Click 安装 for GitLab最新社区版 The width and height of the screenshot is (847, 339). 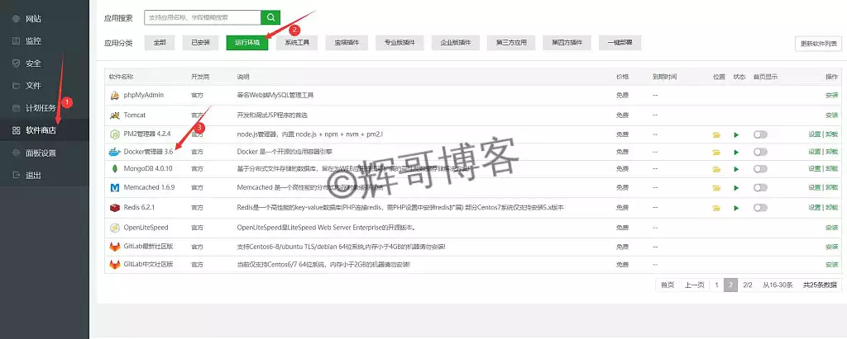[831, 247]
